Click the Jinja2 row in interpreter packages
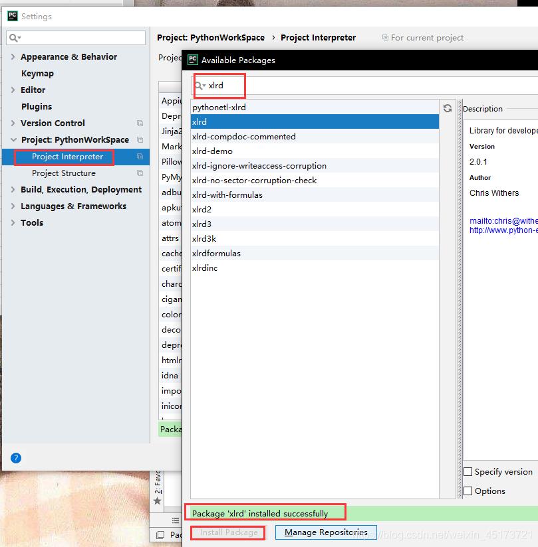538x547 pixels. [170, 131]
